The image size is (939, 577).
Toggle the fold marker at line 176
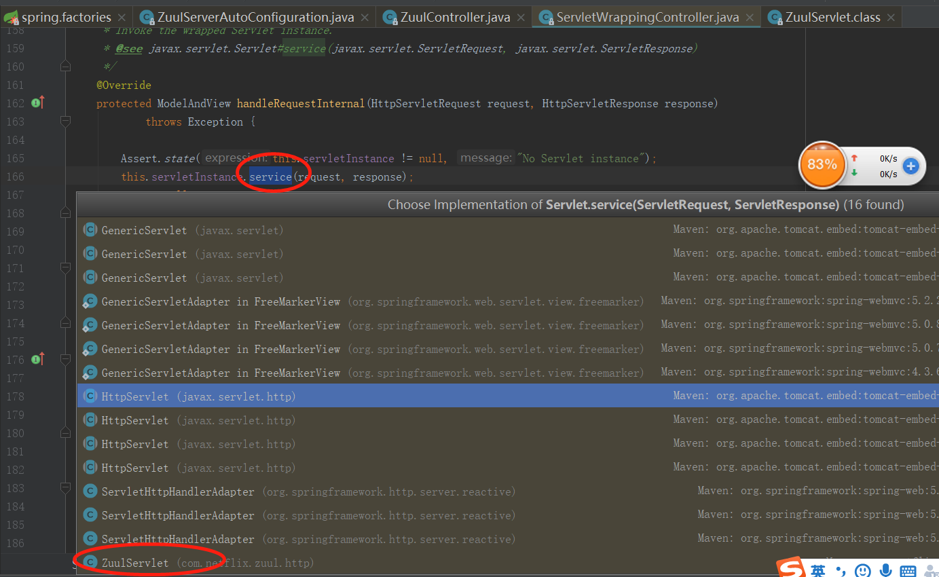click(x=65, y=360)
